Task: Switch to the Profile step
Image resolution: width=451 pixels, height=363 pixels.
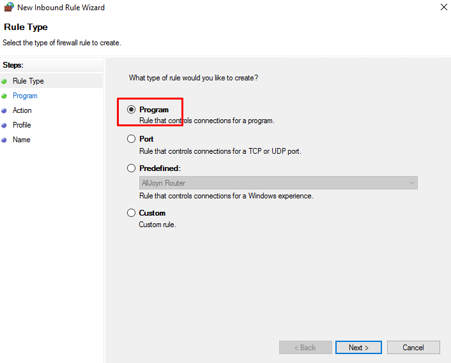Action: pyautogui.click(x=22, y=125)
